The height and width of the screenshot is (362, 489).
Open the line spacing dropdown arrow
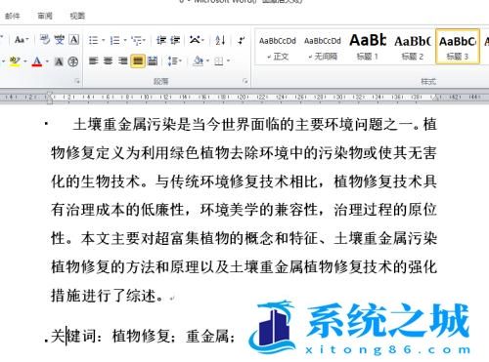(180, 60)
